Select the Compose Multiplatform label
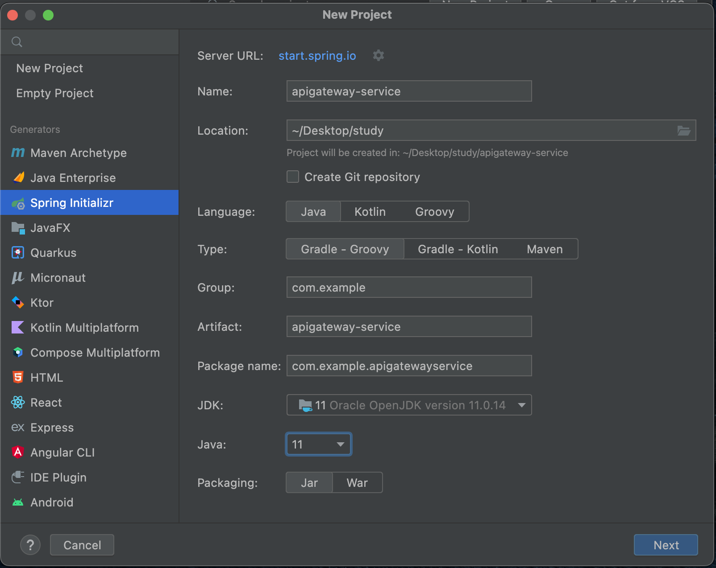This screenshot has height=568, width=716. click(x=95, y=353)
